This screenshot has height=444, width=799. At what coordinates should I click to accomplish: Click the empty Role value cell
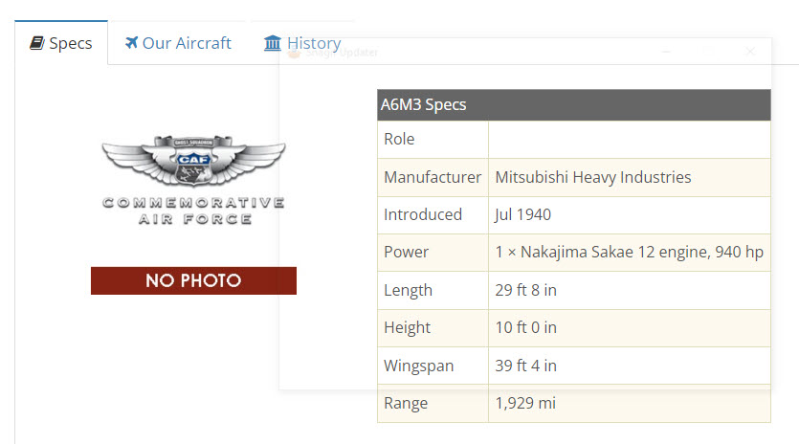pyautogui.click(x=629, y=140)
